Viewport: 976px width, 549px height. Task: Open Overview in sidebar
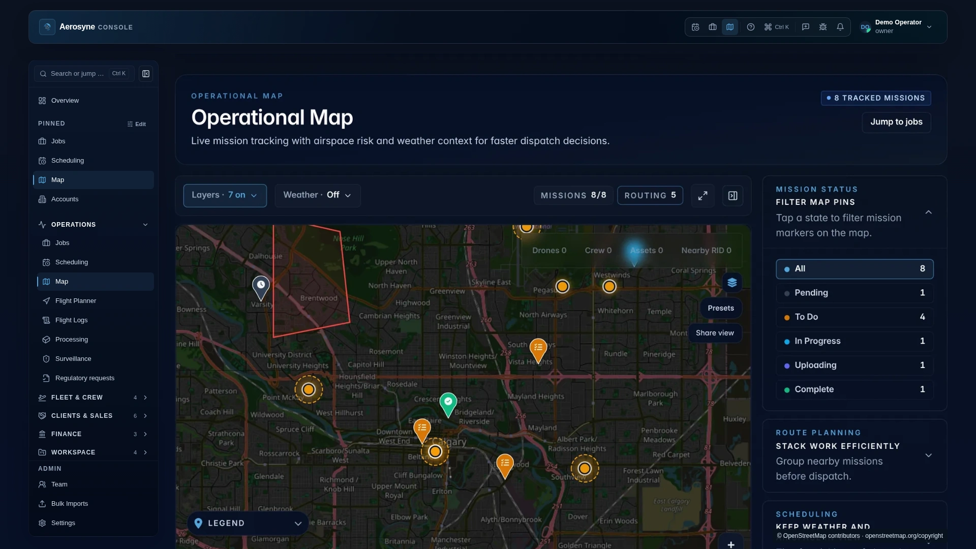pyautogui.click(x=94, y=101)
